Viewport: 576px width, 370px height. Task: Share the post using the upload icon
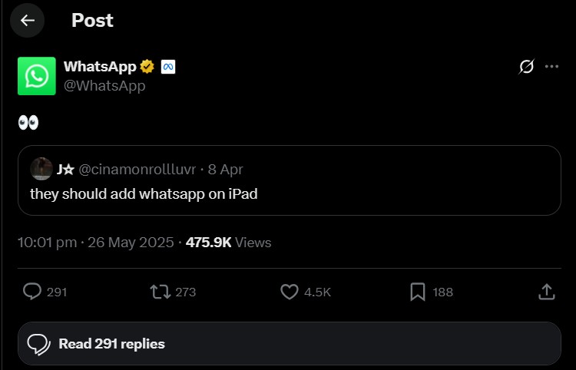(546, 292)
